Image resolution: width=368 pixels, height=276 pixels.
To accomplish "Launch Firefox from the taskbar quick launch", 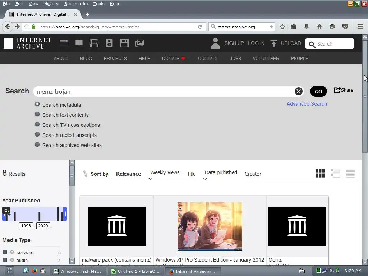I will click(34, 271).
